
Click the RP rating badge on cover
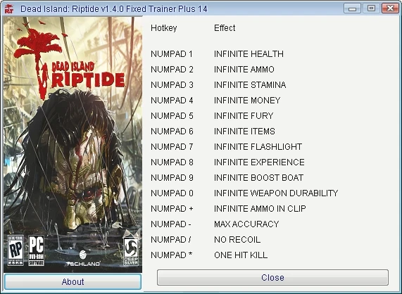tap(15, 250)
